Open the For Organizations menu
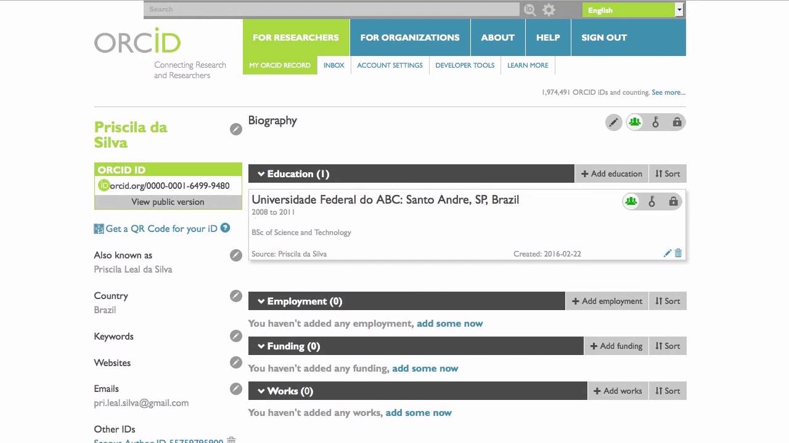This screenshot has width=789, height=443. click(410, 38)
